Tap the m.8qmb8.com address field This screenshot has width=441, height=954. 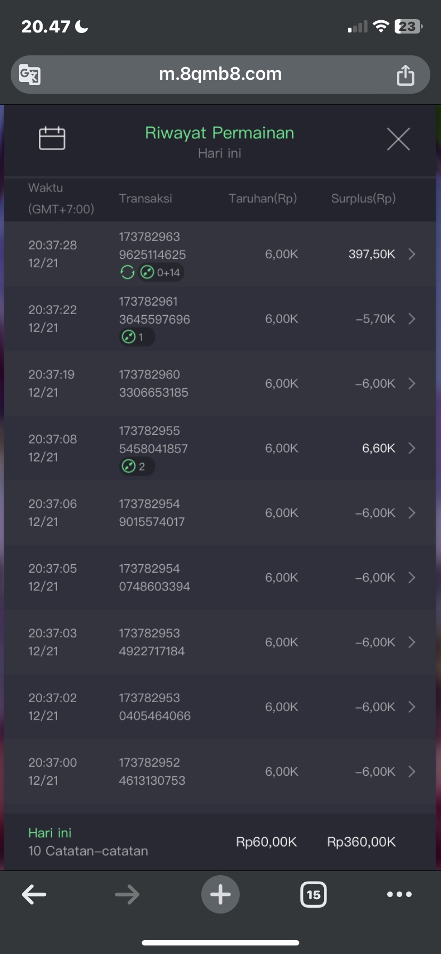coord(220,74)
